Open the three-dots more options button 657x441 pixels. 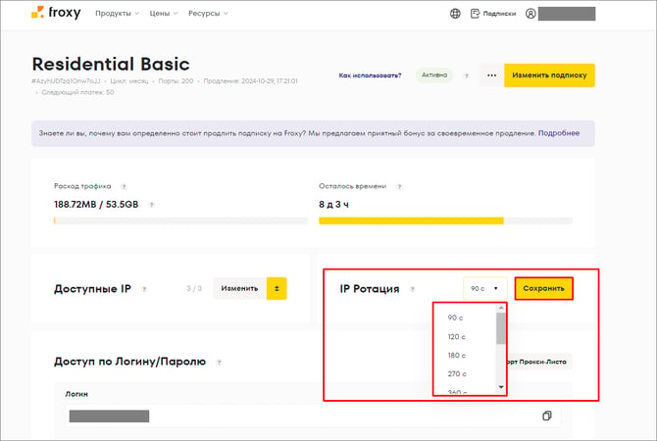(492, 75)
